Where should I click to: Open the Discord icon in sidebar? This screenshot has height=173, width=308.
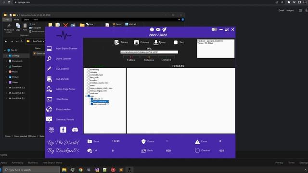(x=75, y=130)
